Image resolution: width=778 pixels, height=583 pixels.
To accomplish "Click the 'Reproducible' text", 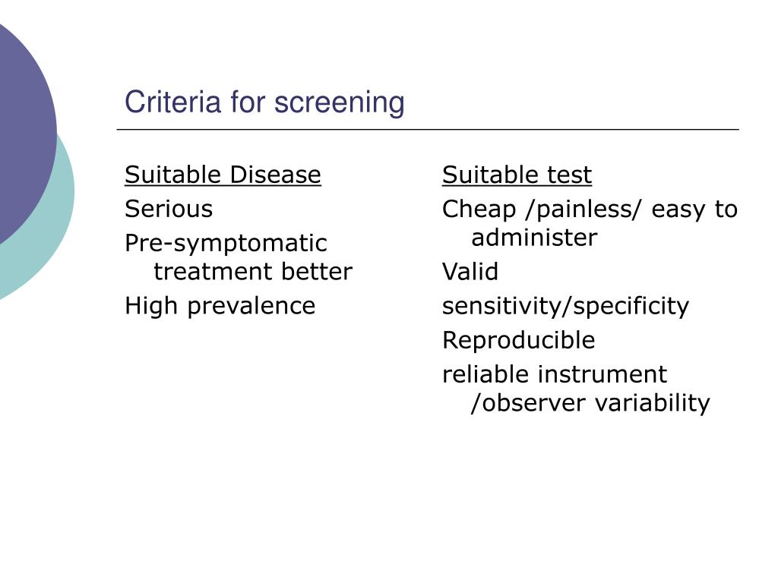I will click(x=518, y=341).
